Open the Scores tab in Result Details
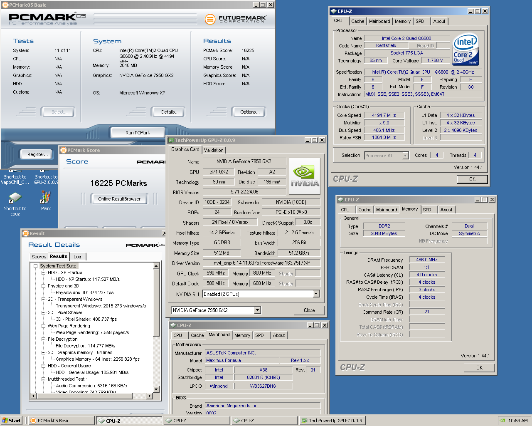This screenshot has height=426, width=532. (x=39, y=257)
